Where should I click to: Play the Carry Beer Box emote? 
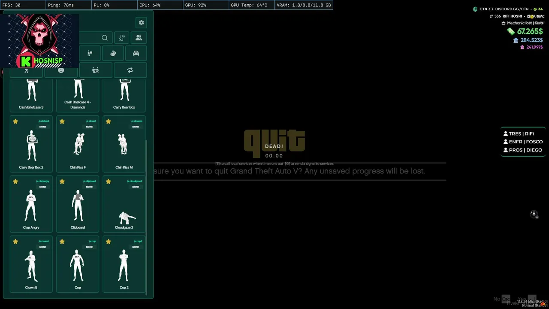coord(124,95)
